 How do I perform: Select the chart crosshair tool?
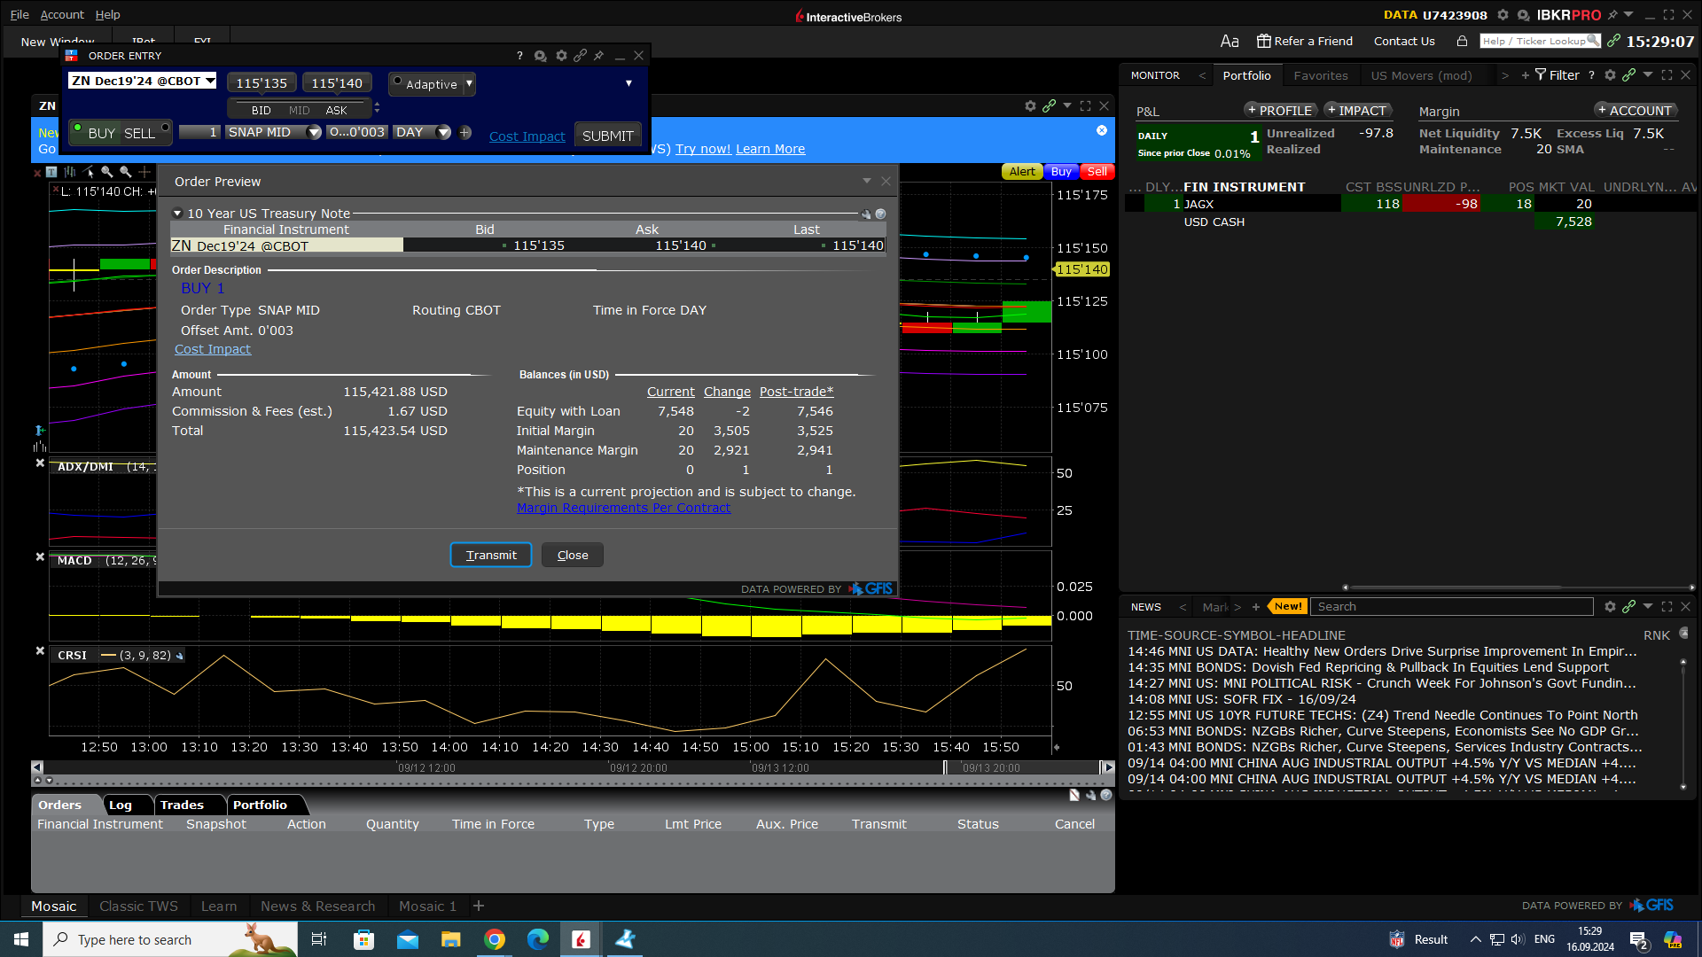144,172
